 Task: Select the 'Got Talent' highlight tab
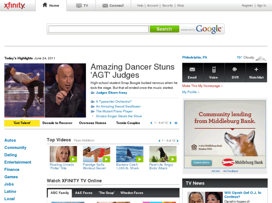22,123
